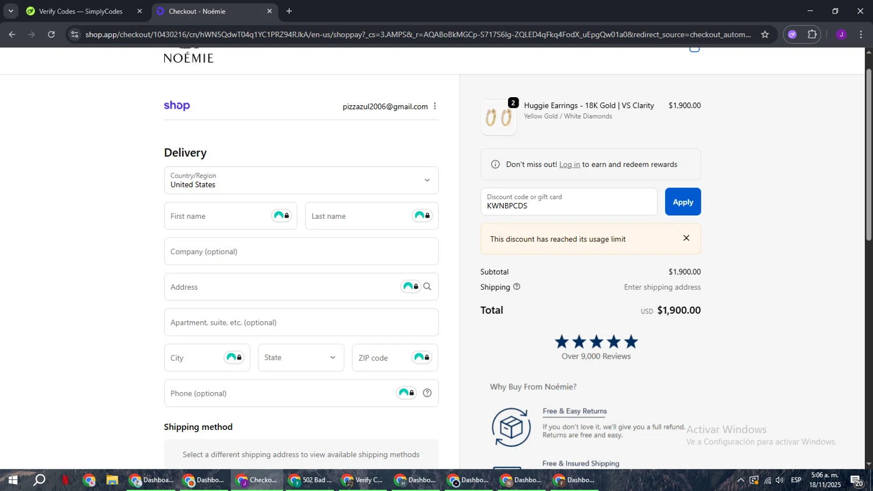This screenshot has width=873, height=491.
Task: Open the Free & Insured Shipping link
Action: (x=581, y=464)
